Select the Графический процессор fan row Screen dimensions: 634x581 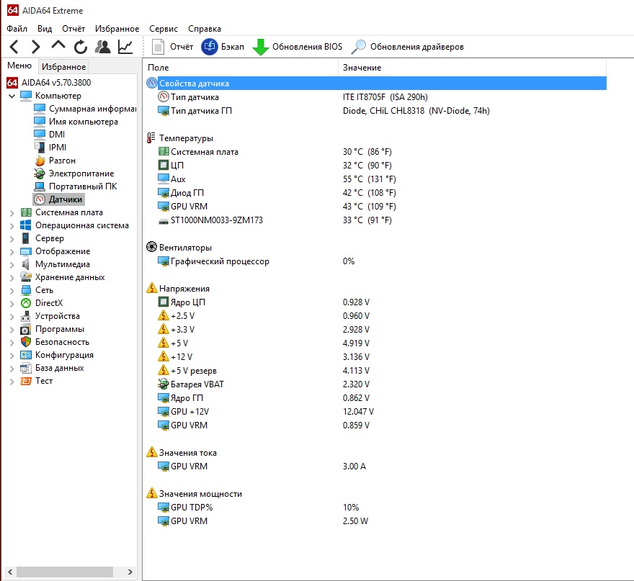[x=376, y=261]
